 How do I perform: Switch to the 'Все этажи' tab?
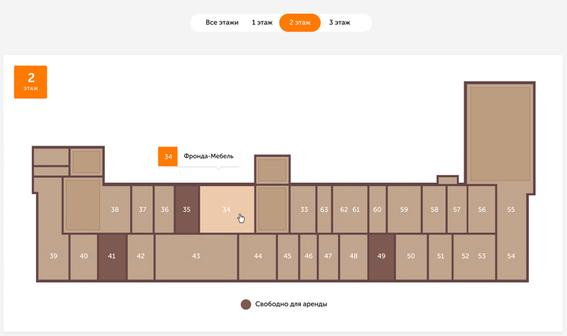click(x=222, y=23)
